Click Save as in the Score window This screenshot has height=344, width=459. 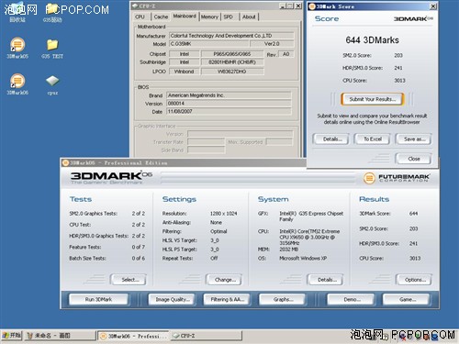pyautogui.click(x=413, y=139)
